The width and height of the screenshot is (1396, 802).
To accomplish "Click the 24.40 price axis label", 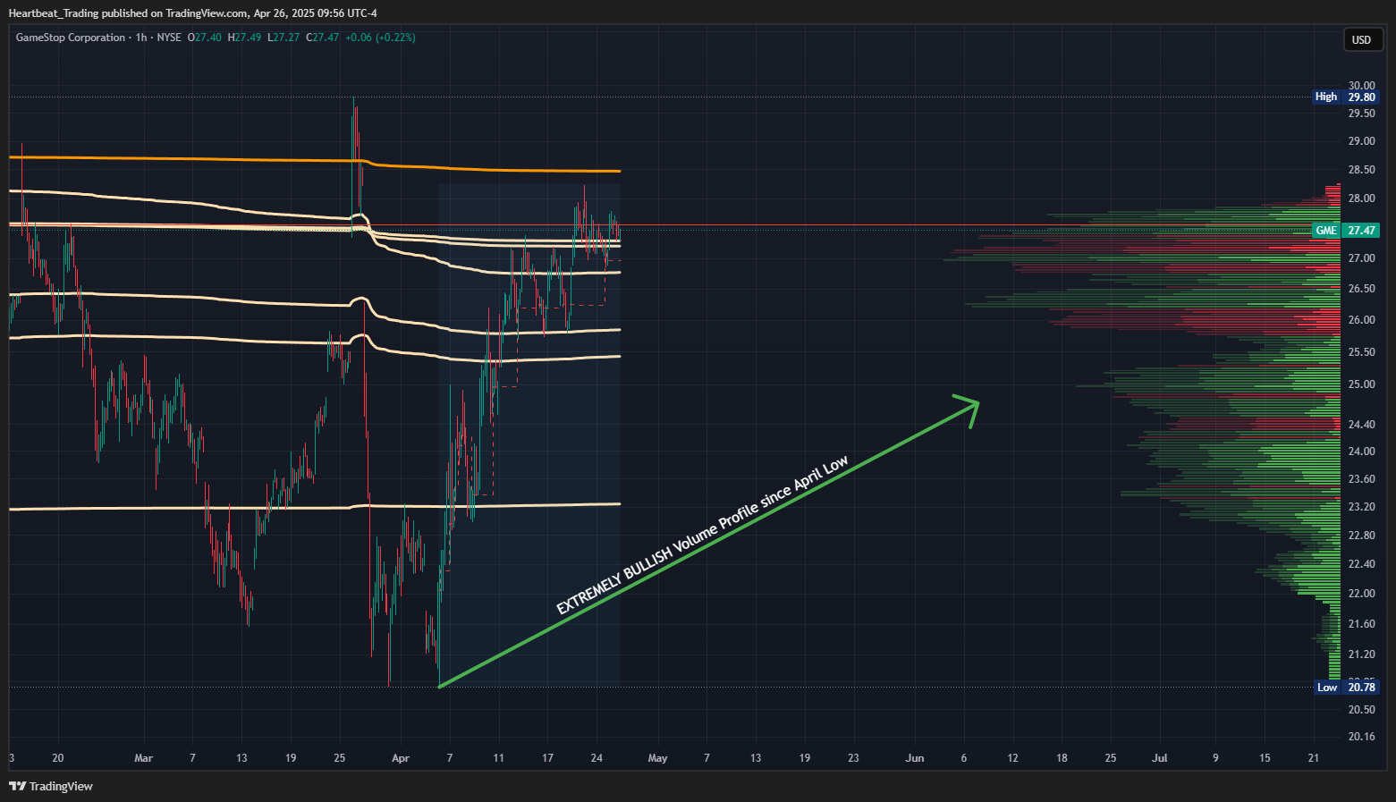I will tap(1362, 425).
